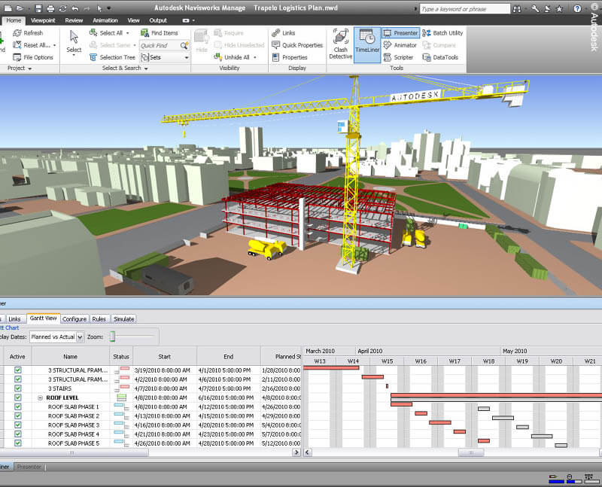The image size is (602, 487).
Task: Undo the last action with the Undo arrow
Action: [x=75, y=8]
